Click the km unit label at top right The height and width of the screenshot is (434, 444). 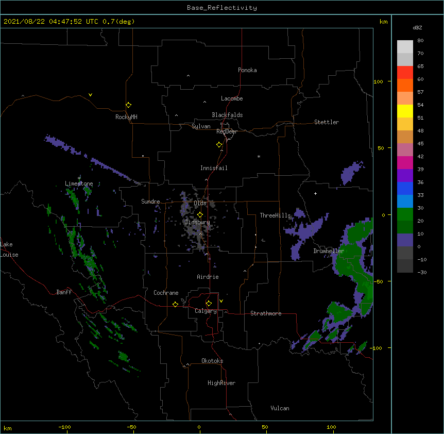coord(383,22)
